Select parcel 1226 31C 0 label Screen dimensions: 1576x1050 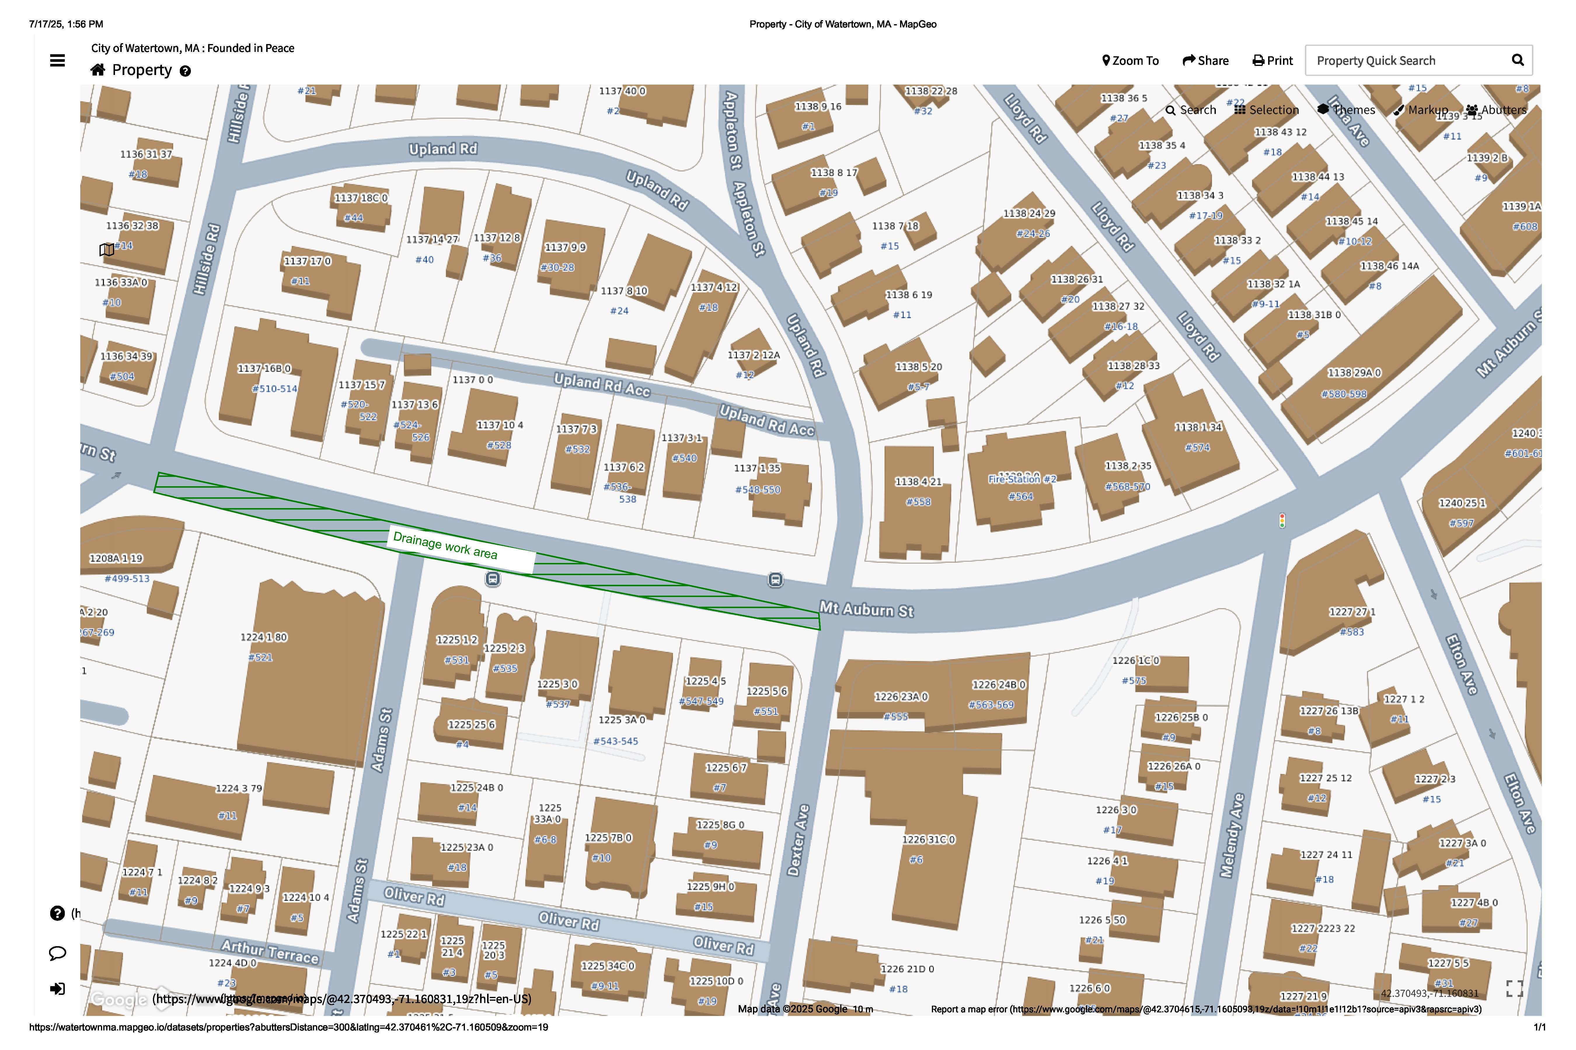tap(928, 839)
